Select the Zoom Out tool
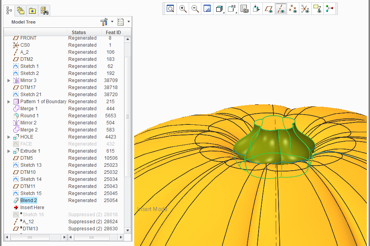 (195, 9)
